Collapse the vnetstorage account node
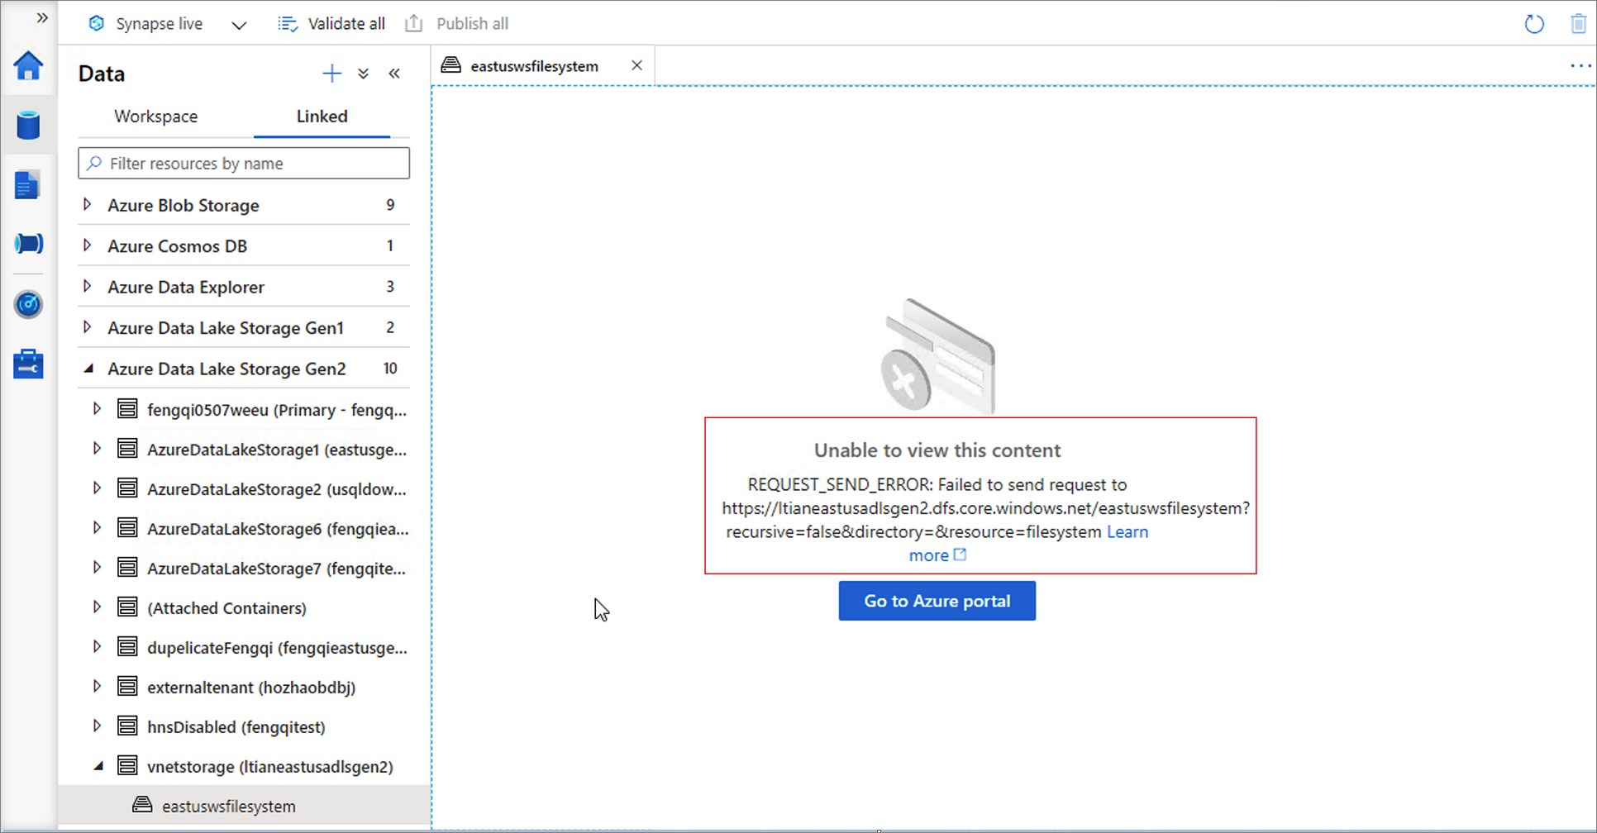This screenshot has width=1597, height=833. pyautogui.click(x=98, y=766)
